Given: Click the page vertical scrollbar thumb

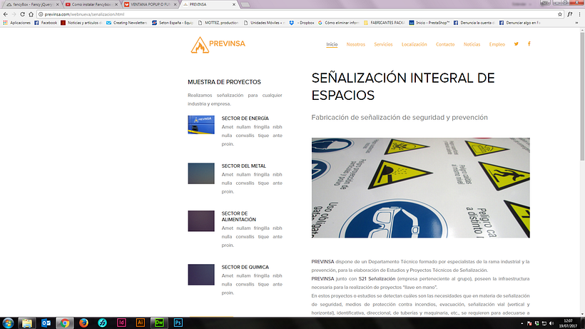Looking at the screenshot, I should coord(582,97).
